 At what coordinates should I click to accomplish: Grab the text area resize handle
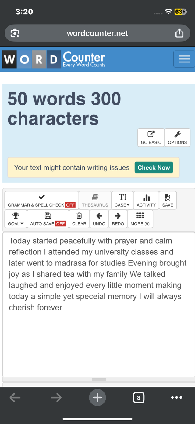pos(99,380)
